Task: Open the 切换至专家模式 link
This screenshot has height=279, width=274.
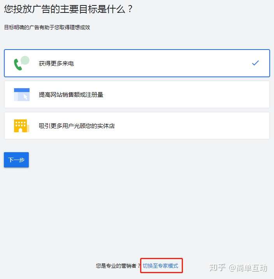Action: coord(160,266)
